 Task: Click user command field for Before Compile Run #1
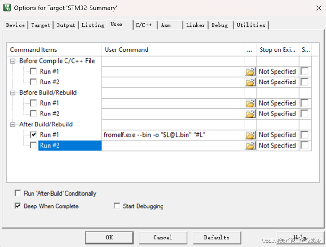(x=173, y=72)
